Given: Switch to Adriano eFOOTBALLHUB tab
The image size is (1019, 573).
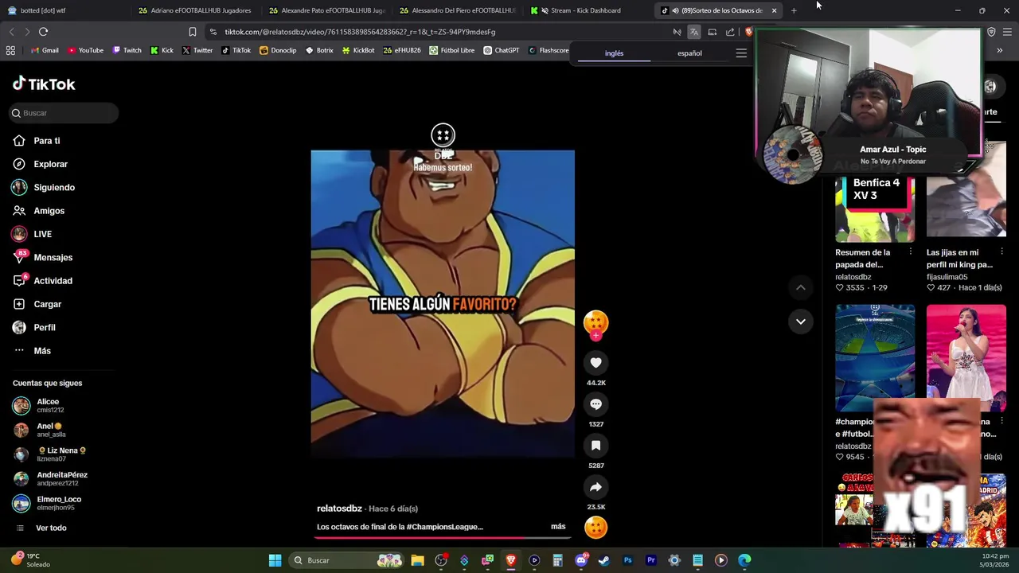Looking at the screenshot, I should tap(195, 10).
